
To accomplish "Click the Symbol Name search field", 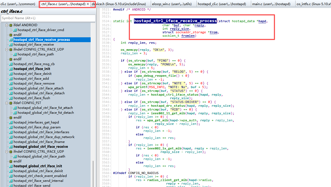I will click(x=48, y=18).
